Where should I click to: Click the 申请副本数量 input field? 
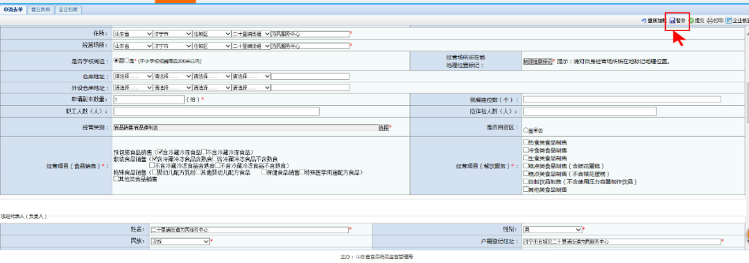coord(149,100)
